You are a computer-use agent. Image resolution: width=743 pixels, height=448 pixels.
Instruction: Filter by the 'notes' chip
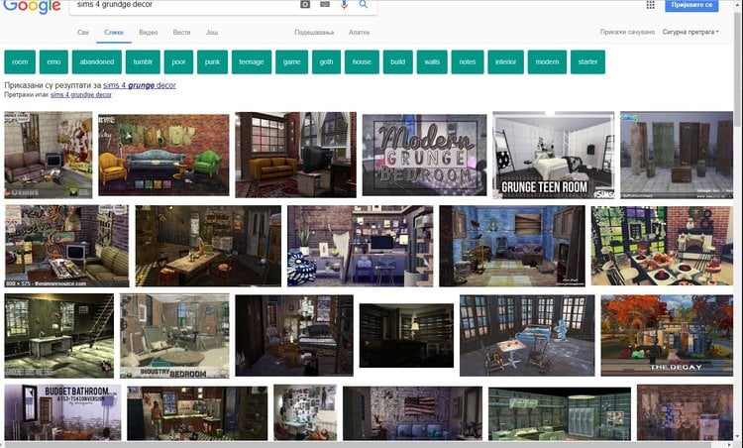(468, 62)
